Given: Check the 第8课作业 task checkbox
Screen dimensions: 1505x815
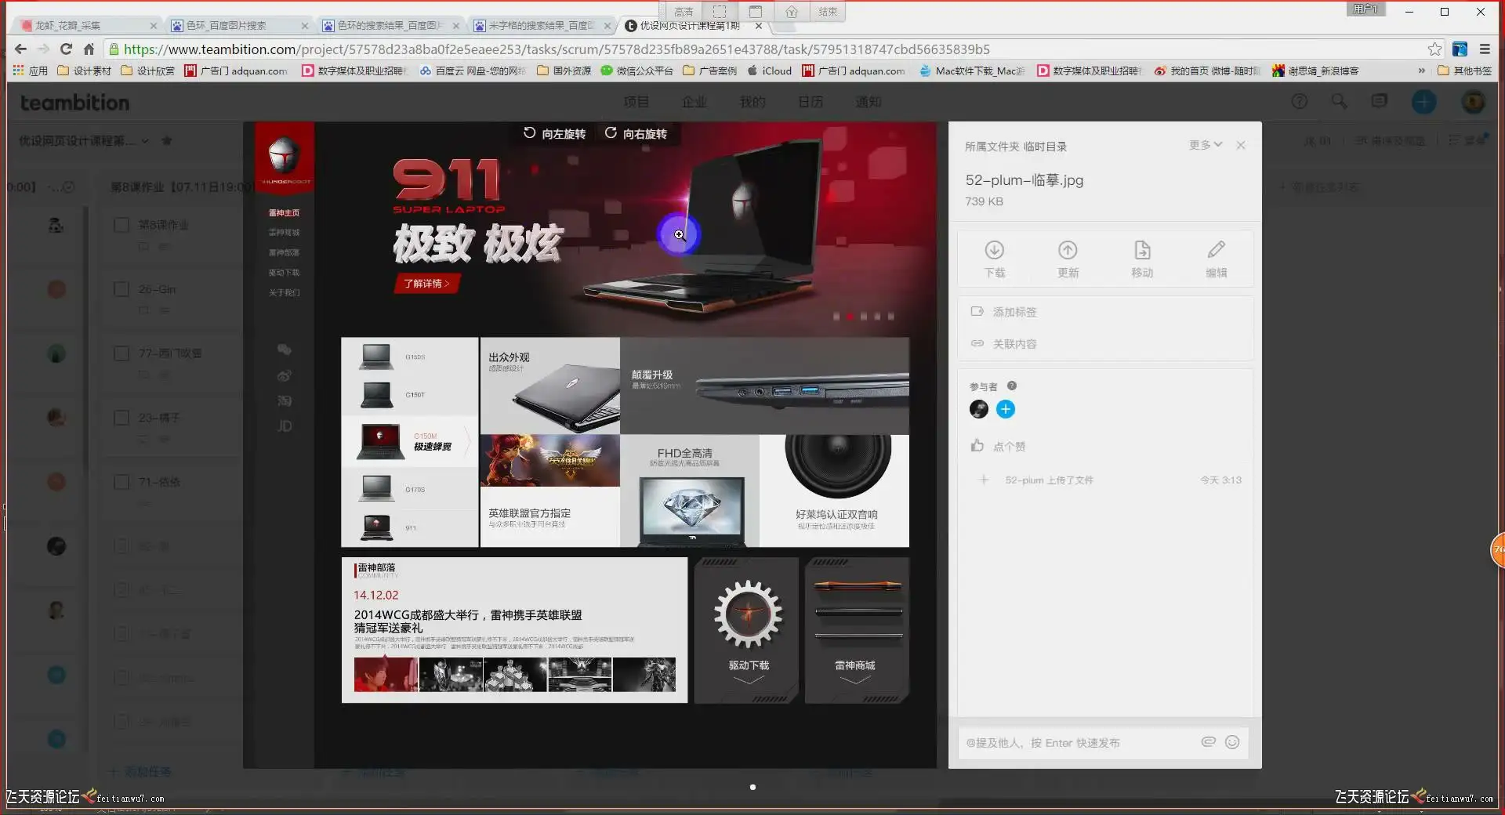Looking at the screenshot, I should [x=121, y=225].
